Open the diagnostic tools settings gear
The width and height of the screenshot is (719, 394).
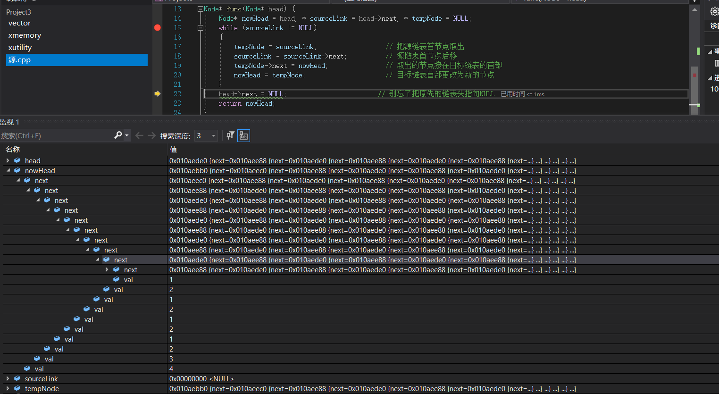(714, 12)
